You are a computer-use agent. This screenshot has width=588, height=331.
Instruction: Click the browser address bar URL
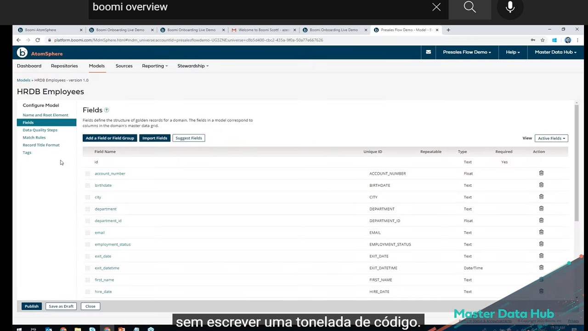[188, 40]
